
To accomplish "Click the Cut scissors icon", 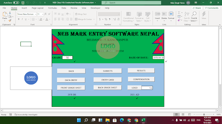I will tap(10, 13).
